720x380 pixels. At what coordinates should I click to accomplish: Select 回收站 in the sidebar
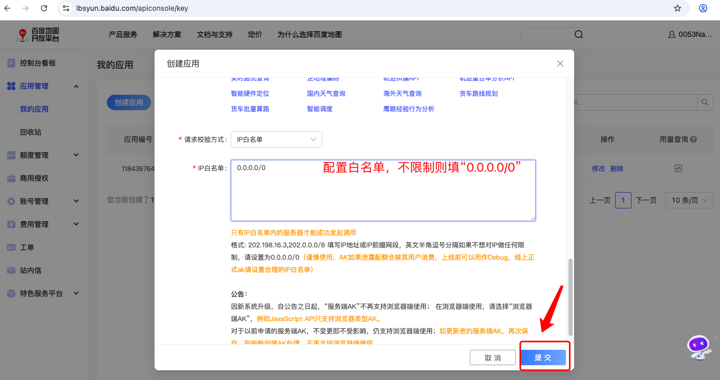tap(31, 132)
